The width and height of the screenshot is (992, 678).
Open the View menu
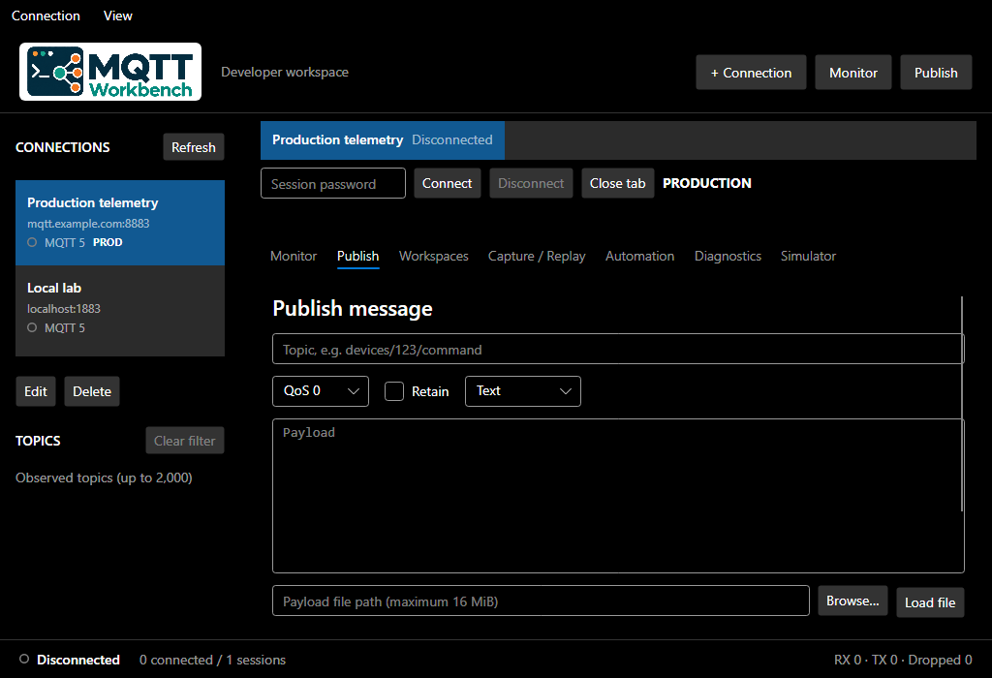(x=117, y=15)
